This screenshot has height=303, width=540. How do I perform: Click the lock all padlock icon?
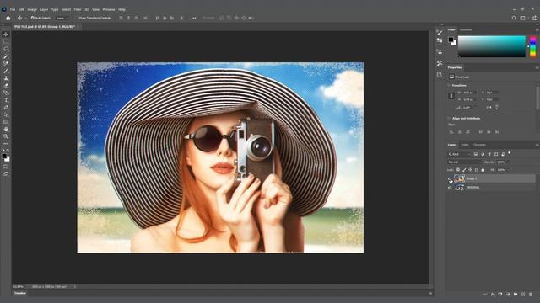click(x=483, y=170)
